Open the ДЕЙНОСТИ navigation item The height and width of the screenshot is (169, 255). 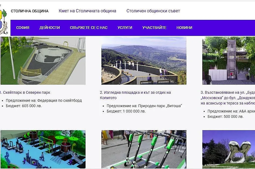click(x=50, y=27)
